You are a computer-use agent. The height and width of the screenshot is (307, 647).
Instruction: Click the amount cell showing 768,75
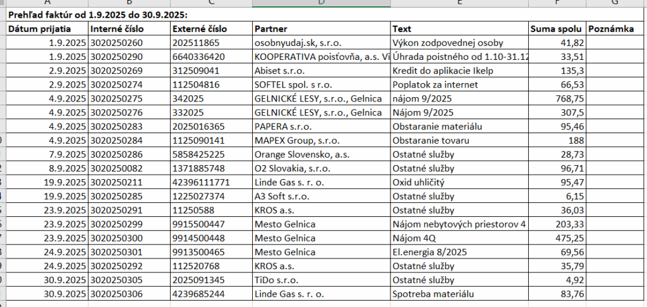click(x=557, y=98)
